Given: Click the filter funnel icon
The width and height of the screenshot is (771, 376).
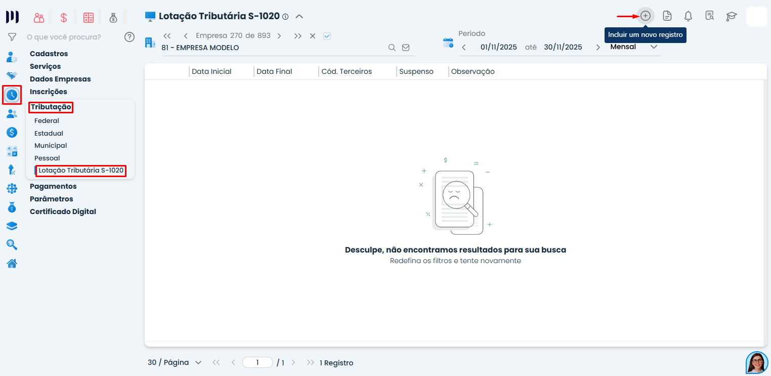Looking at the screenshot, I should click(12, 37).
